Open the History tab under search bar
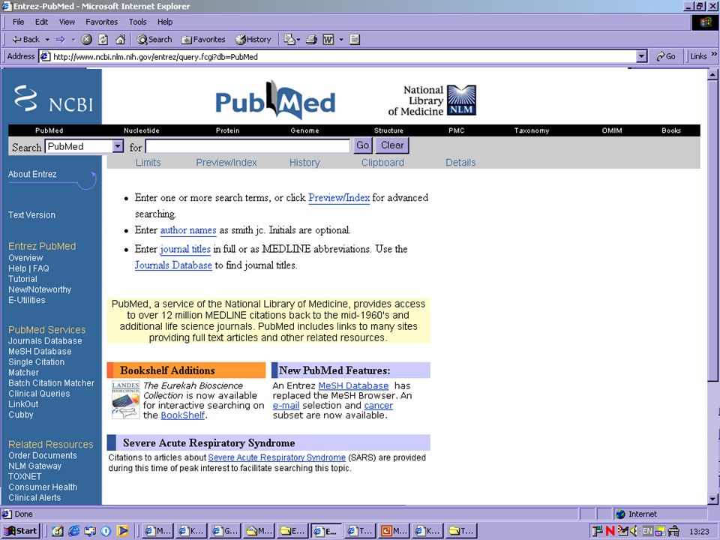 point(304,163)
